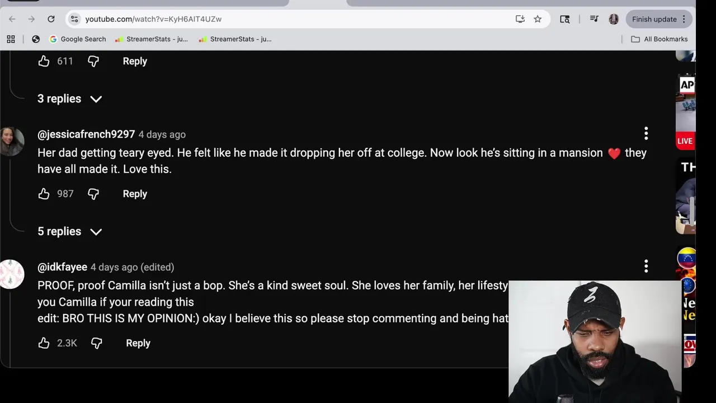
Task: Open the All Bookmarks folder
Action: (660, 39)
